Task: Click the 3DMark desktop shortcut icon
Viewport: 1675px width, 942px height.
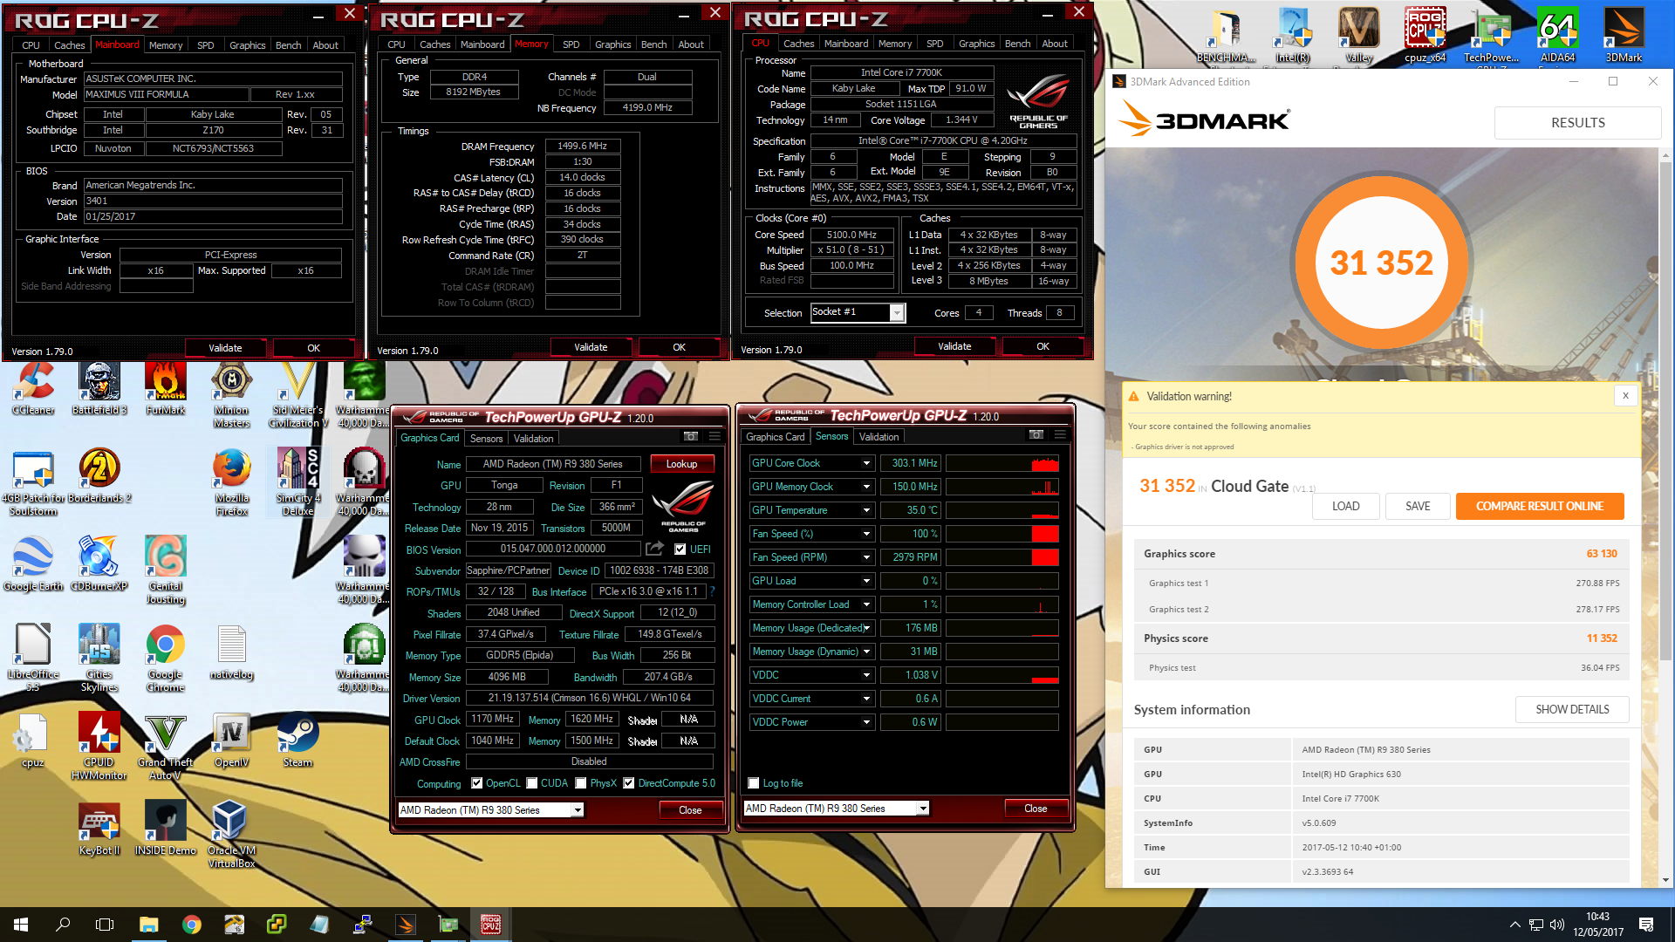Action: pos(1624,35)
